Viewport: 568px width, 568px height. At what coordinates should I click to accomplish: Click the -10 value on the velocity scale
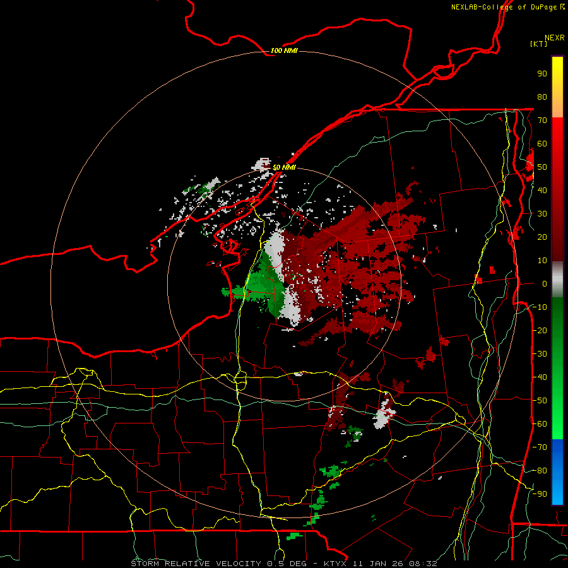[x=540, y=307]
